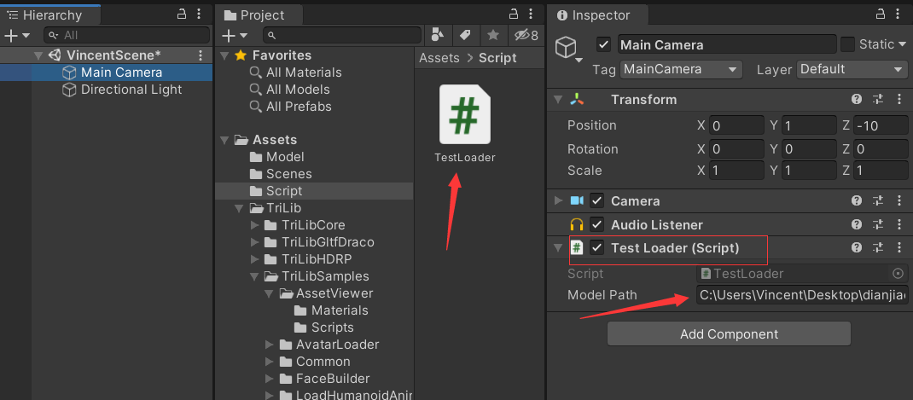Open the Tag dropdown showing MainCamera
Image resolution: width=913 pixels, height=400 pixels.
click(x=681, y=69)
